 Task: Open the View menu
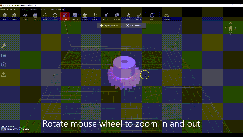(25, 9)
